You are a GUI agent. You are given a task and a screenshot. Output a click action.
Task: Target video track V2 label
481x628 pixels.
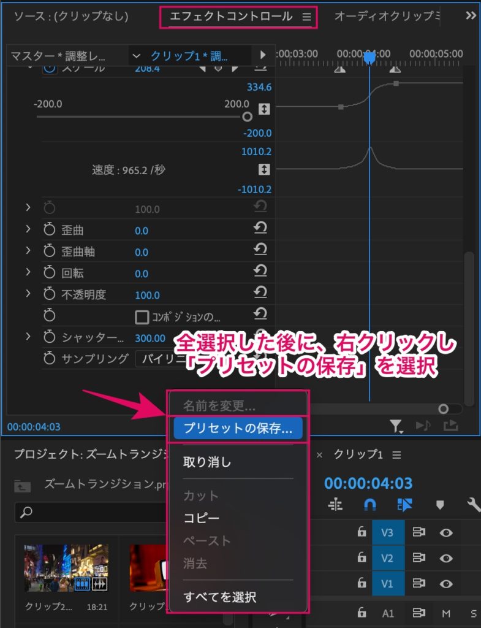[387, 558]
